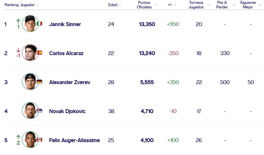264x155 pixels.
Task: Click Alcaraz's red rank-down arrow
Action: pyautogui.click(x=18, y=50)
